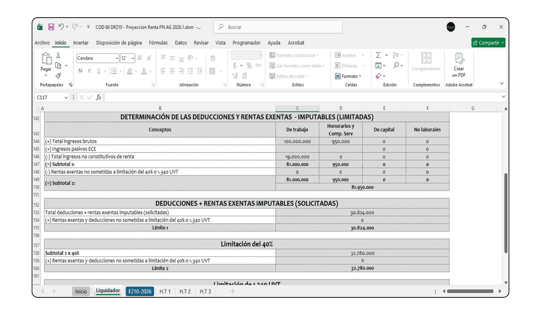
Task: Open Find and Select magnifier icon
Action: pyautogui.click(x=396, y=66)
